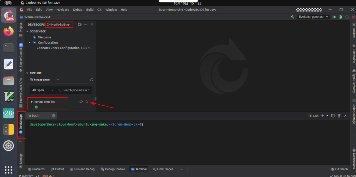Open Firefox from the Ubuntu dock
Screen dimensions: 356x177
[x=9, y=31]
